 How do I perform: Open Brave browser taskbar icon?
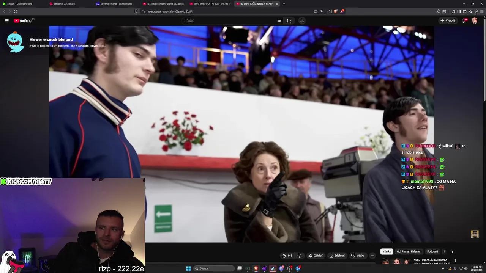pyautogui.click(x=256, y=268)
